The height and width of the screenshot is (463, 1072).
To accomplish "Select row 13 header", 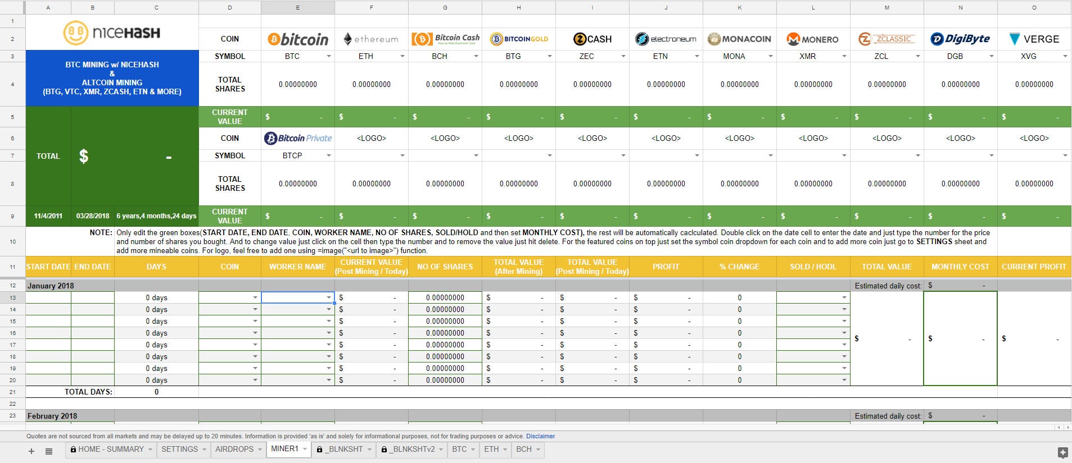I will [12, 297].
